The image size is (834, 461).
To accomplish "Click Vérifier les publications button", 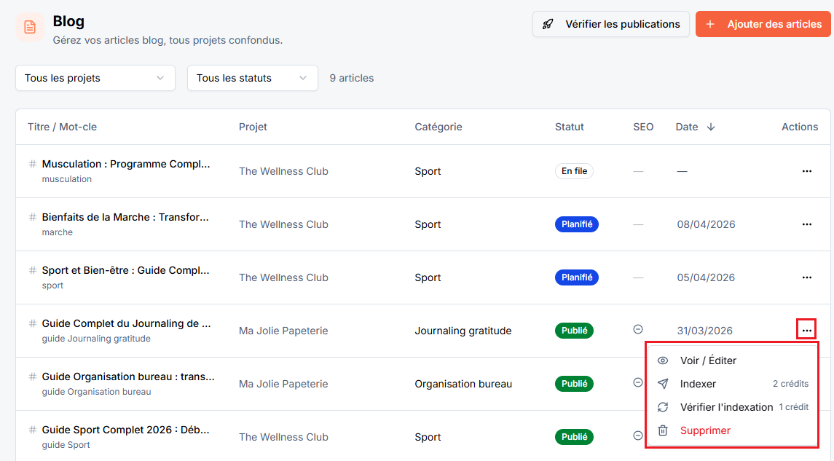I will pos(610,25).
